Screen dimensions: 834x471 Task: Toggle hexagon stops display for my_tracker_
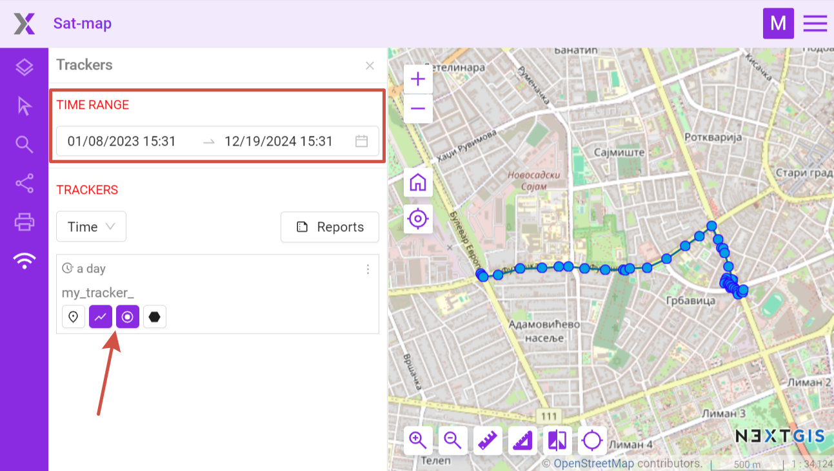(155, 316)
